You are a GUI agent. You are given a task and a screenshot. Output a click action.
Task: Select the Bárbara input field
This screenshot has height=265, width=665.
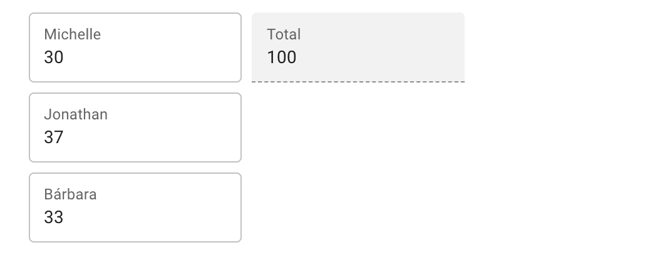(x=135, y=207)
